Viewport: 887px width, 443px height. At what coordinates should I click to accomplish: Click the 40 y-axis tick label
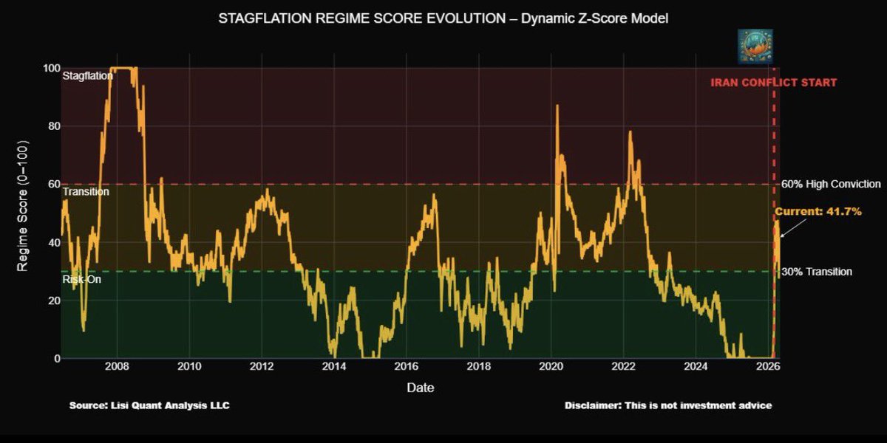pyautogui.click(x=52, y=242)
